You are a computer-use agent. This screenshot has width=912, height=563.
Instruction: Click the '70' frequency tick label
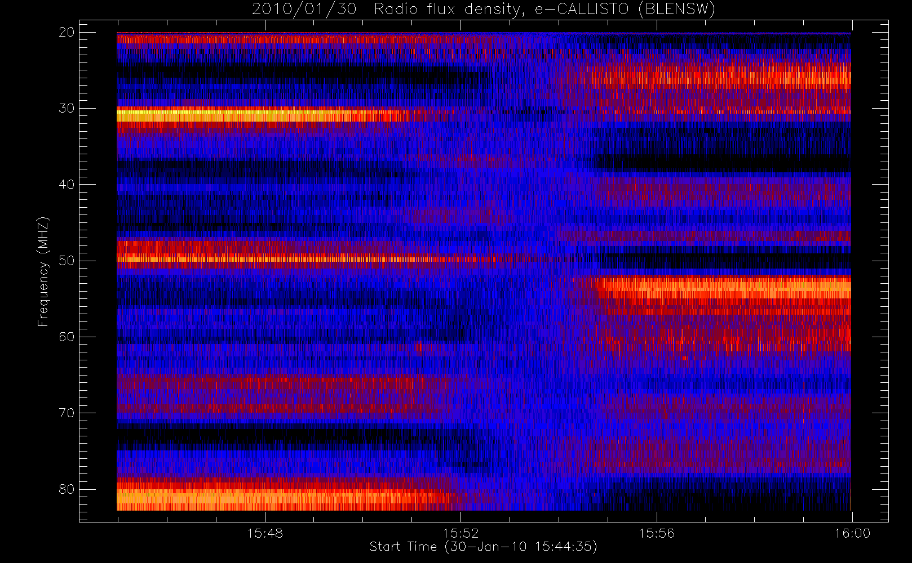(67, 413)
